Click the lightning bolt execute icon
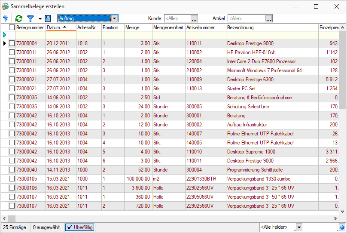347x233 pixels. pyautogui.click(x=6, y=18)
